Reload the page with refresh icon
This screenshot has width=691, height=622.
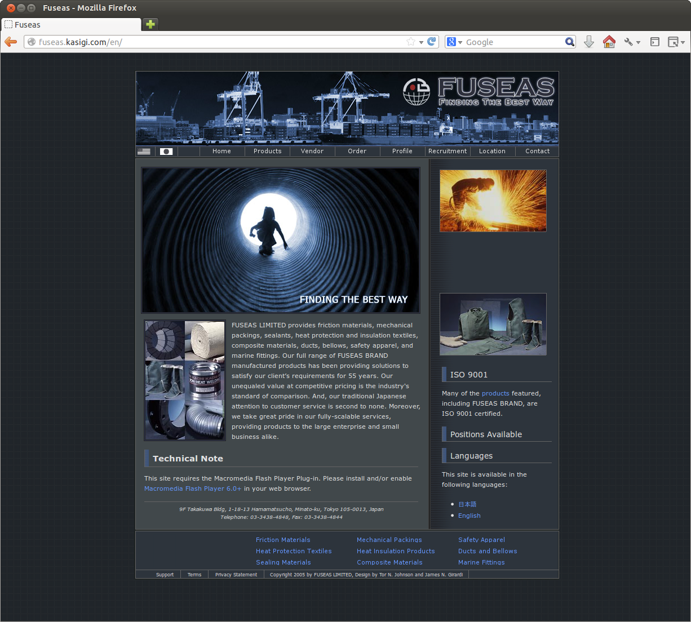(432, 42)
